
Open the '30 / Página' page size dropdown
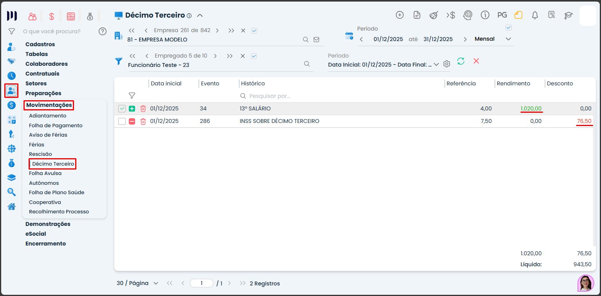click(137, 283)
